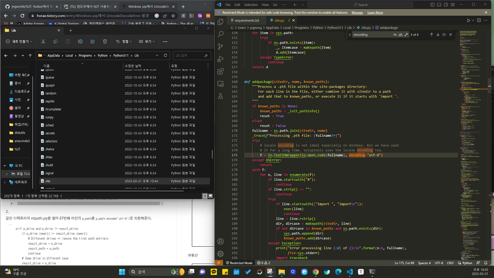
Task: Go to next match in find widget
Action: tap(438, 34)
